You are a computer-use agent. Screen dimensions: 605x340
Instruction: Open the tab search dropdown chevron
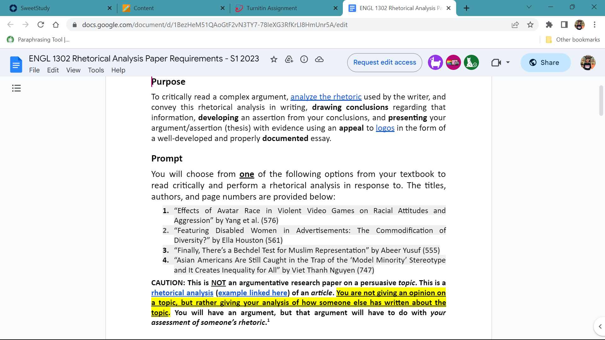529,7
